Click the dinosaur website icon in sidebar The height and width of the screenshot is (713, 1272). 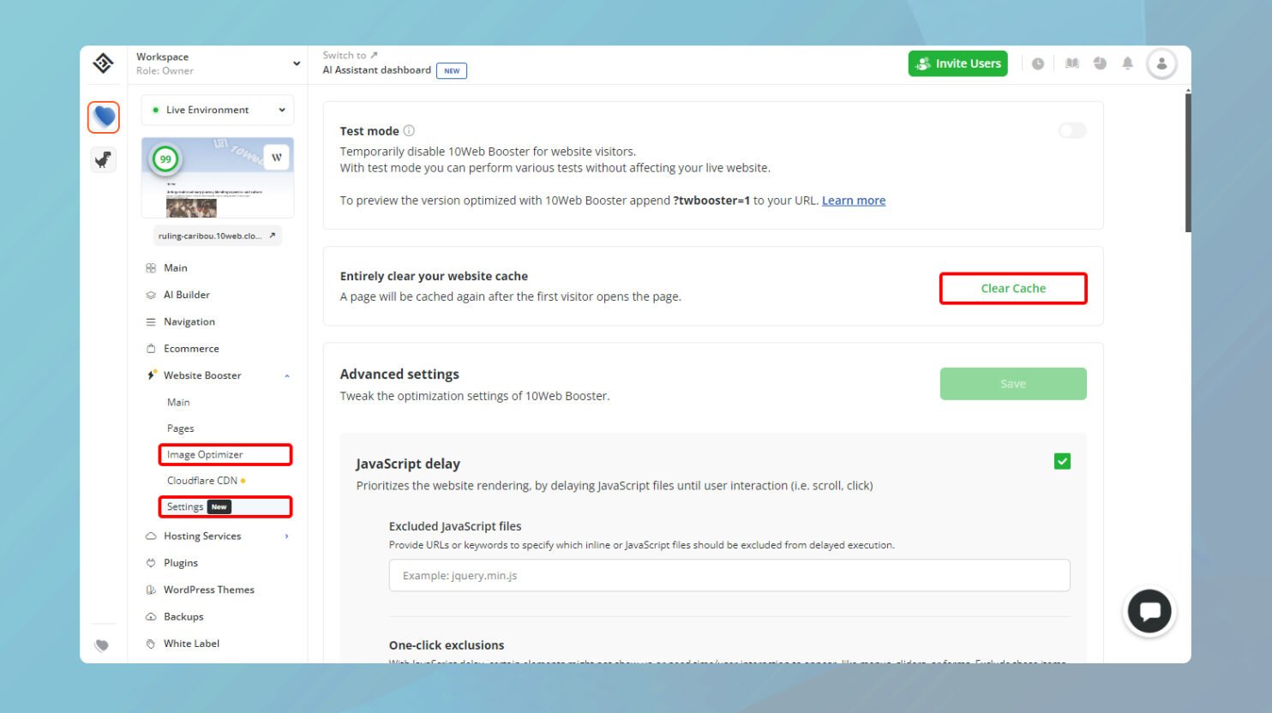[103, 159]
